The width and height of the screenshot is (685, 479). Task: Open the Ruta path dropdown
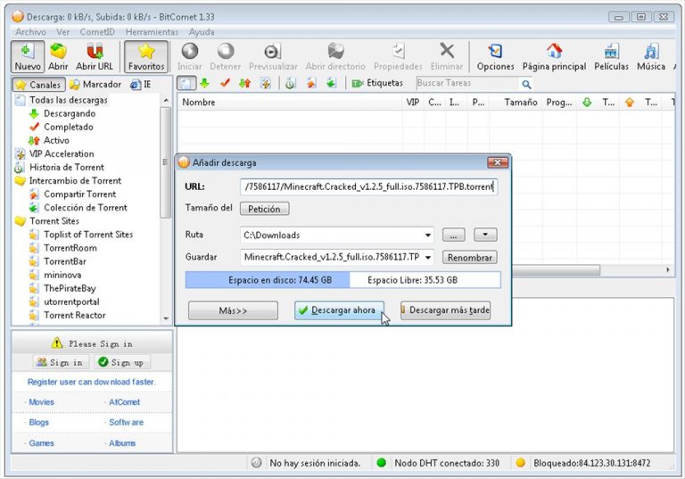click(x=428, y=235)
